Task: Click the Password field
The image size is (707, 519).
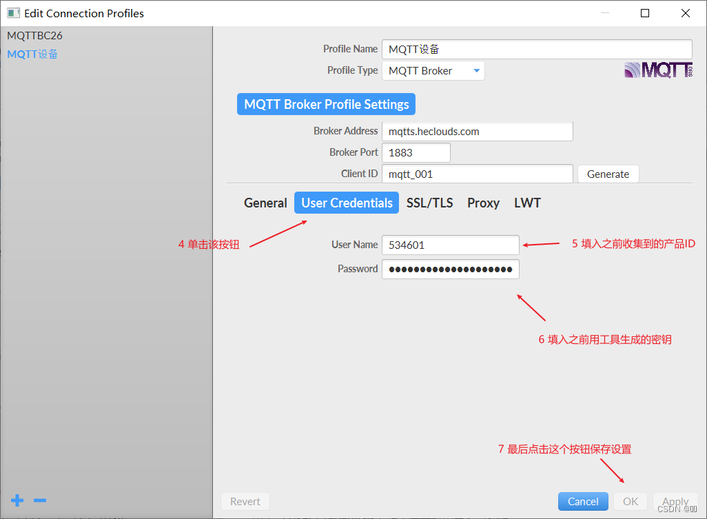Action: pyautogui.click(x=451, y=269)
